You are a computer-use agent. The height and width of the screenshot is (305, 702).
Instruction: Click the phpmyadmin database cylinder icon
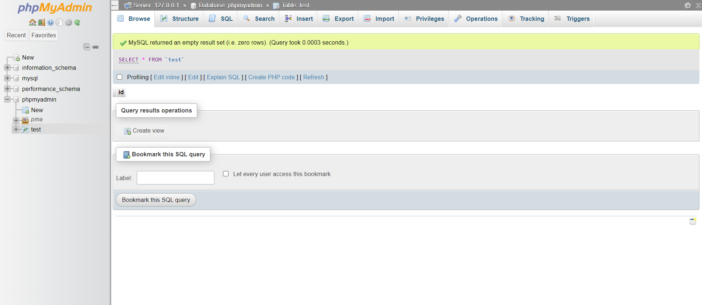pyautogui.click(x=16, y=100)
